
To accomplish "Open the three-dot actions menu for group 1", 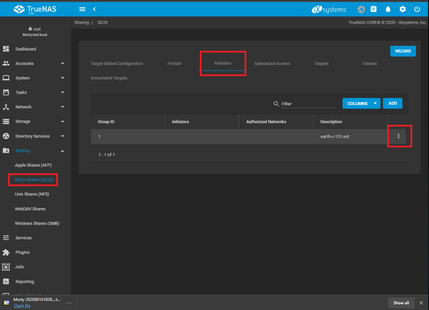I will point(398,136).
